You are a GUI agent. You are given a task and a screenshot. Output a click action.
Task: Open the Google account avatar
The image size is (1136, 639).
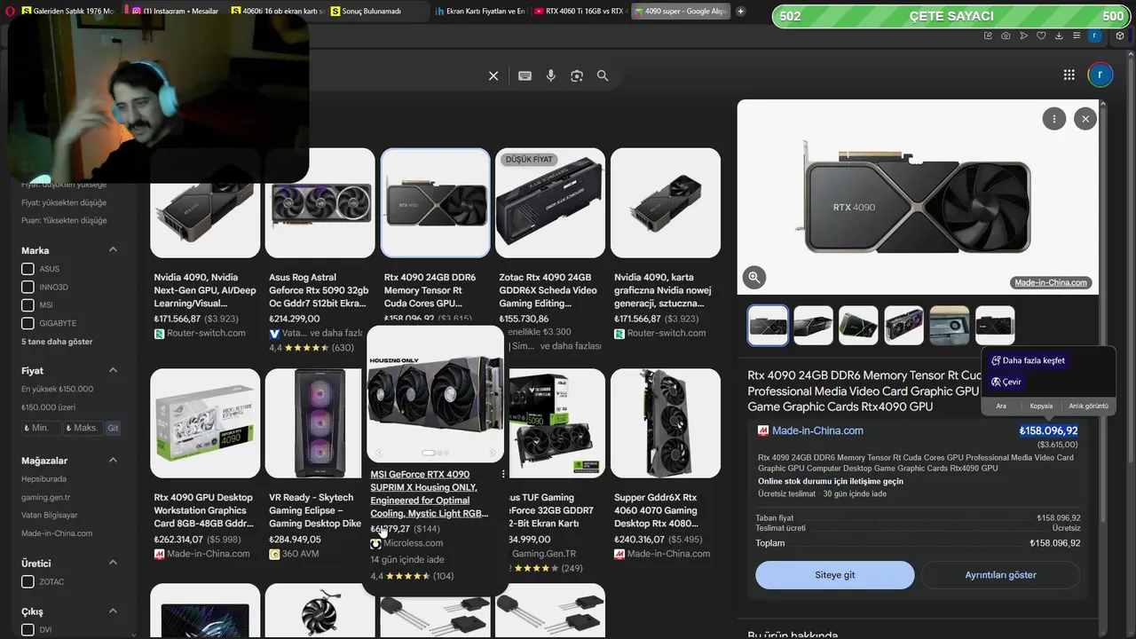(x=1100, y=75)
